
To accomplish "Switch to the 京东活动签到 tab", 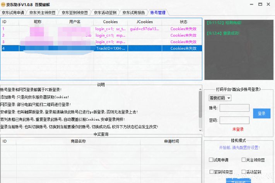I will coord(105,13).
